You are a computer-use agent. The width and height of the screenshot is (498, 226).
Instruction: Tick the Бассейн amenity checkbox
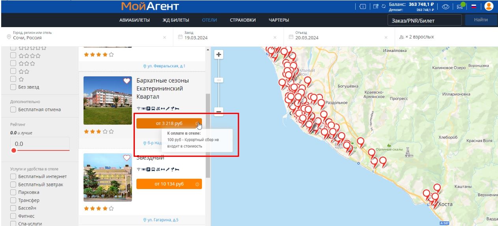point(13,208)
